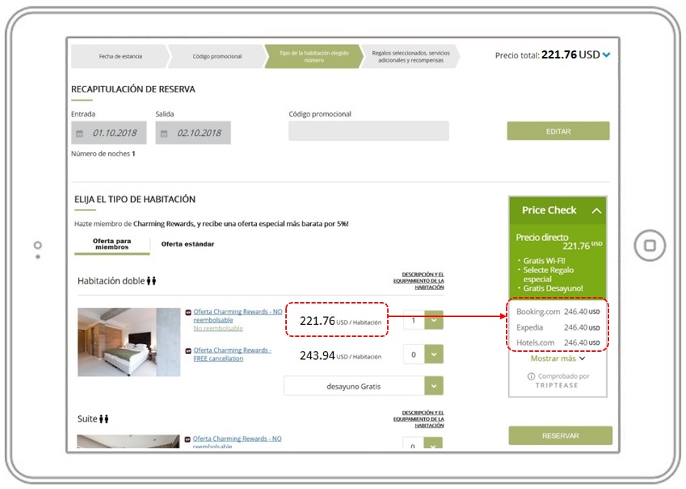The width and height of the screenshot is (686, 489).
Task: Click the Salida date calendar icon
Action: 164,132
